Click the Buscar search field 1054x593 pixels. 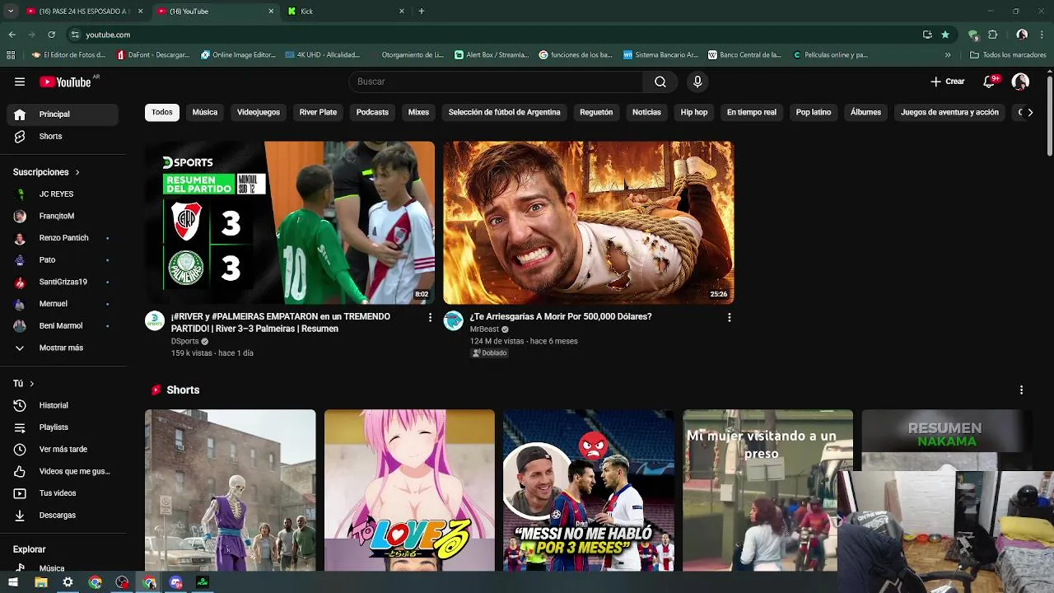click(x=496, y=82)
